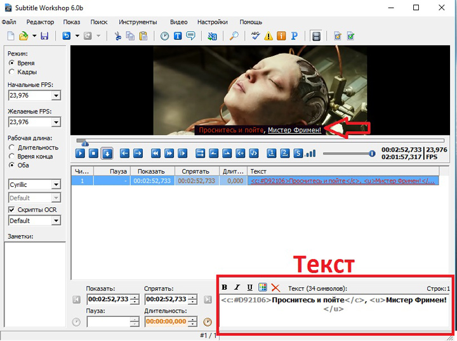457x341 pixels.
Task: Jump to next subtitle right-arrow button
Action: tap(138, 153)
